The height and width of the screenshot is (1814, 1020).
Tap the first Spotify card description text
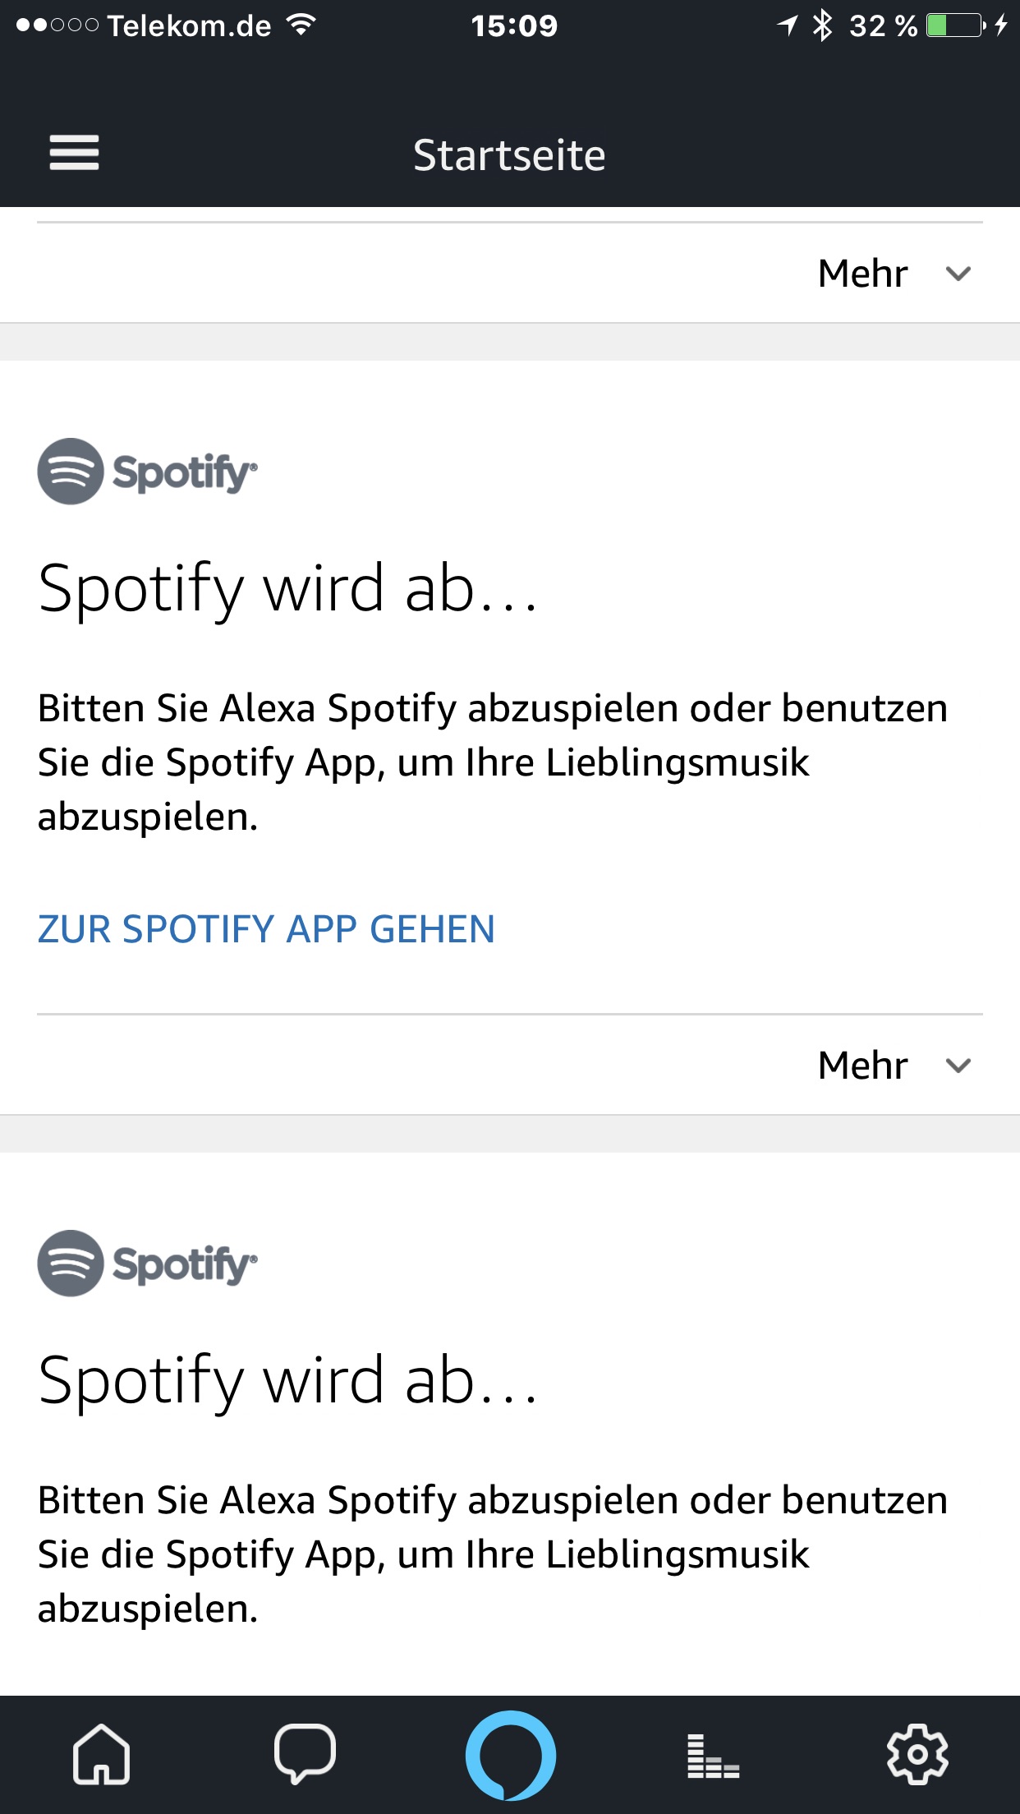(493, 762)
